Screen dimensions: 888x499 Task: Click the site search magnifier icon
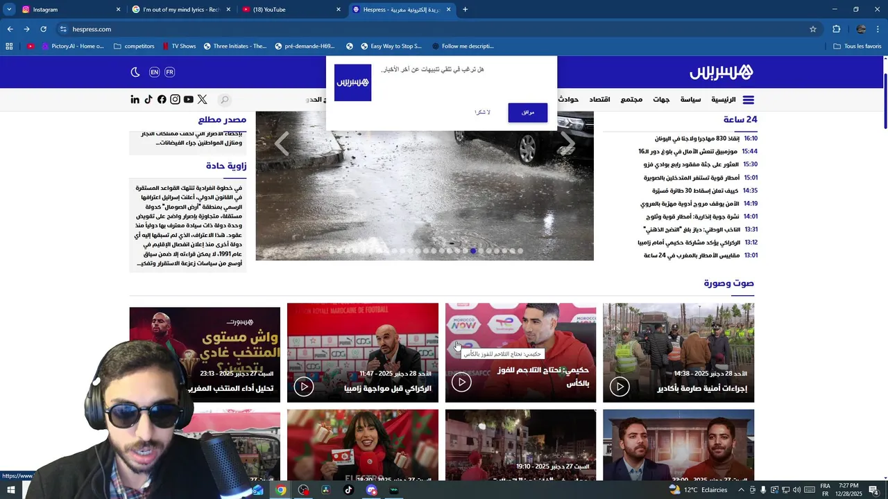point(225,100)
